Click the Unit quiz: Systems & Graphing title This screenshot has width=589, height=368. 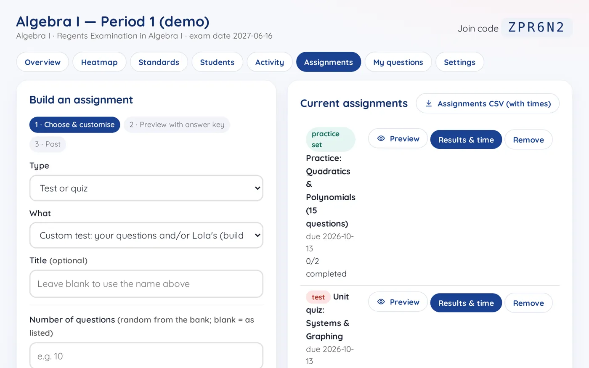[328, 316]
